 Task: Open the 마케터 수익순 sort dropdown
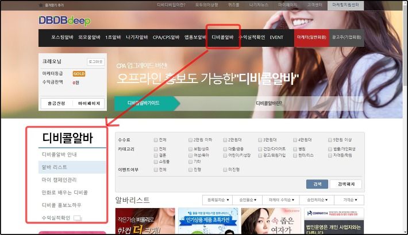pyautogui.click(x=281, y=200)
